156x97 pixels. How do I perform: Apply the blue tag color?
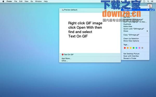point(136,48)
